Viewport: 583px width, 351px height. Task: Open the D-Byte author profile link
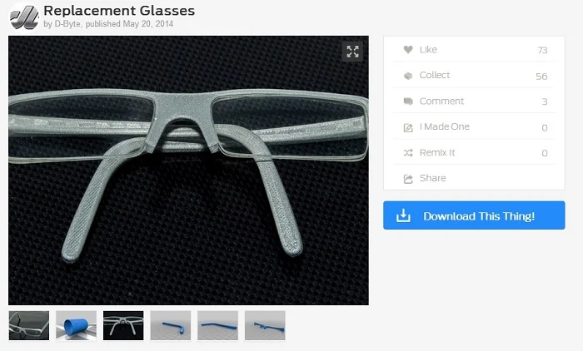tap(67, 24)
